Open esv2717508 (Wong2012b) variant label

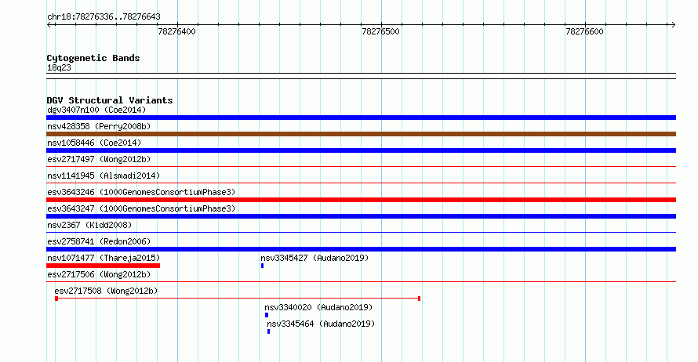106,291
